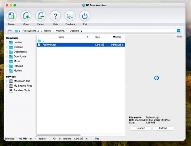Expand arrow before File System breadcrumb
The image size is (191, 146).
[x=20, y=31]
